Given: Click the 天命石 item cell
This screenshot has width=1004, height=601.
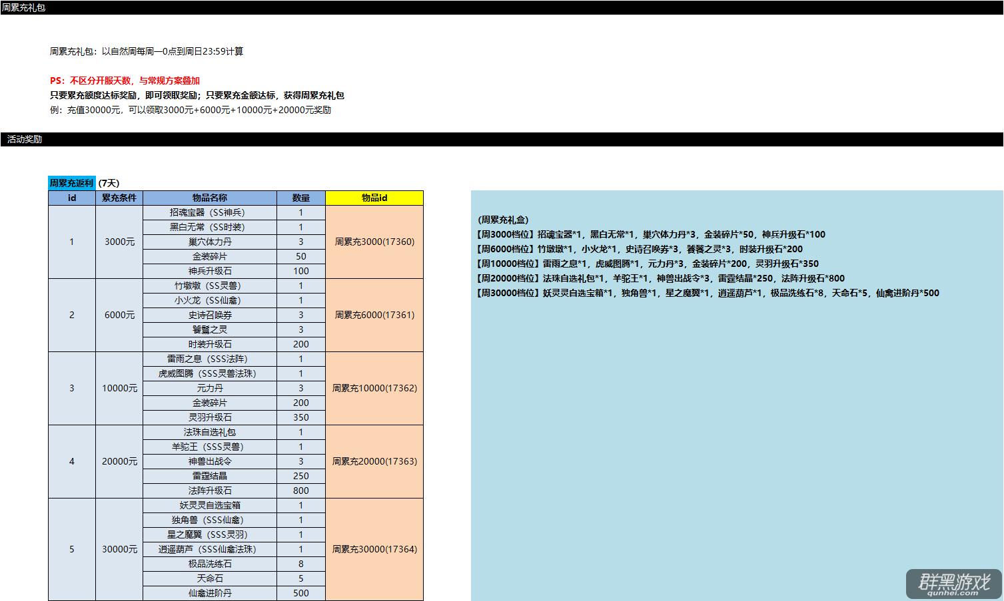Looking at the screenshot, I should (x=210, y=578).
